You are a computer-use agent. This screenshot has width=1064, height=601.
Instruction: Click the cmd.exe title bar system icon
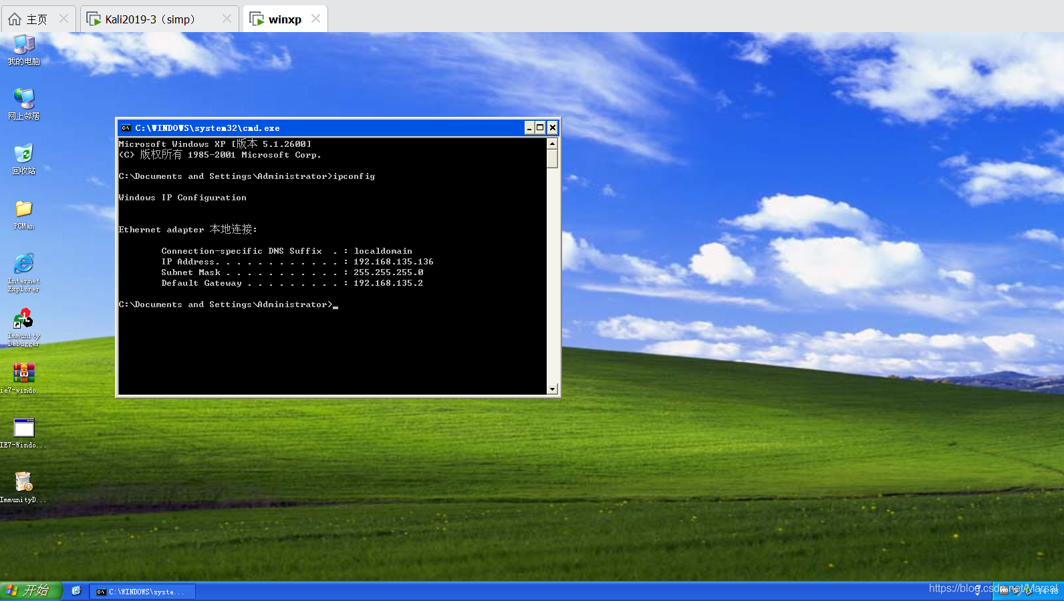[126, 128]
